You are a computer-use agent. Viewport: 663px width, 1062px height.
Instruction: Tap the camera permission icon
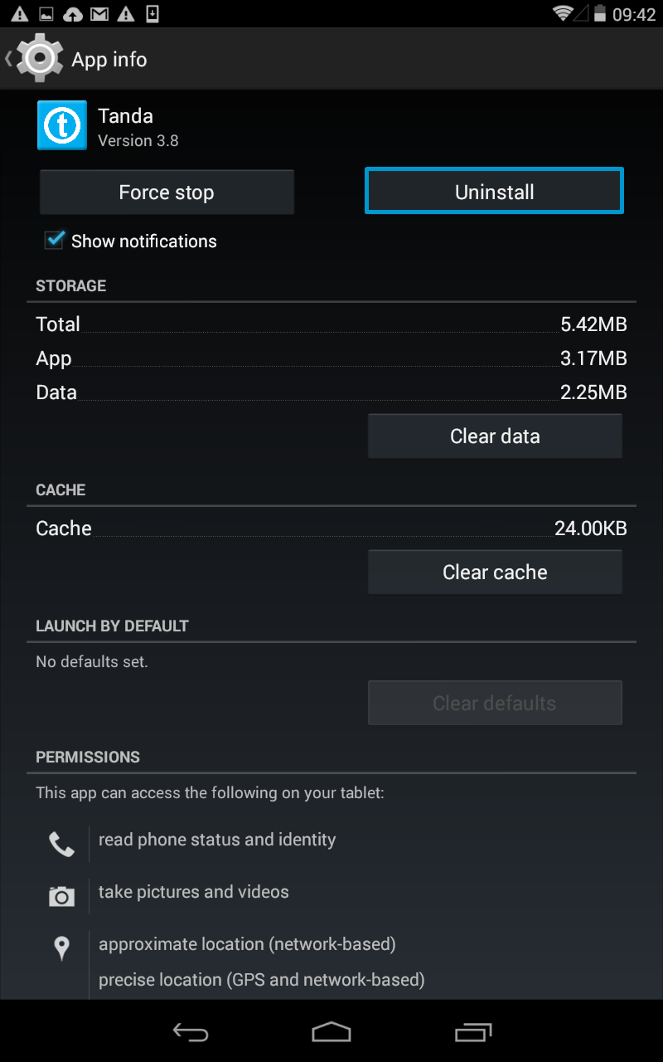coord(61,896)
